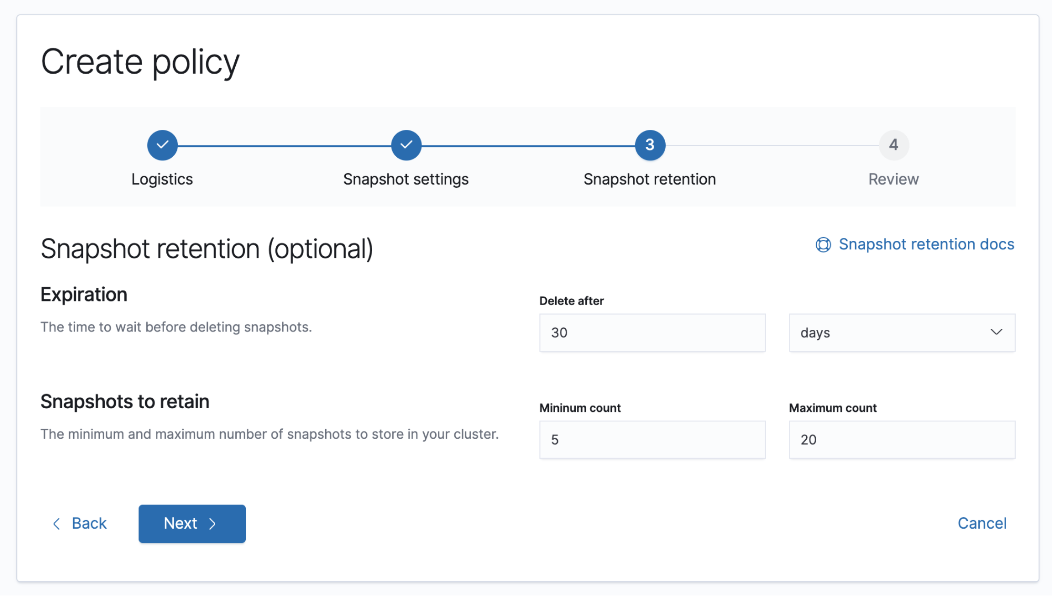Open the Delete after time unit selector
1052x596 pixels.
901,332
